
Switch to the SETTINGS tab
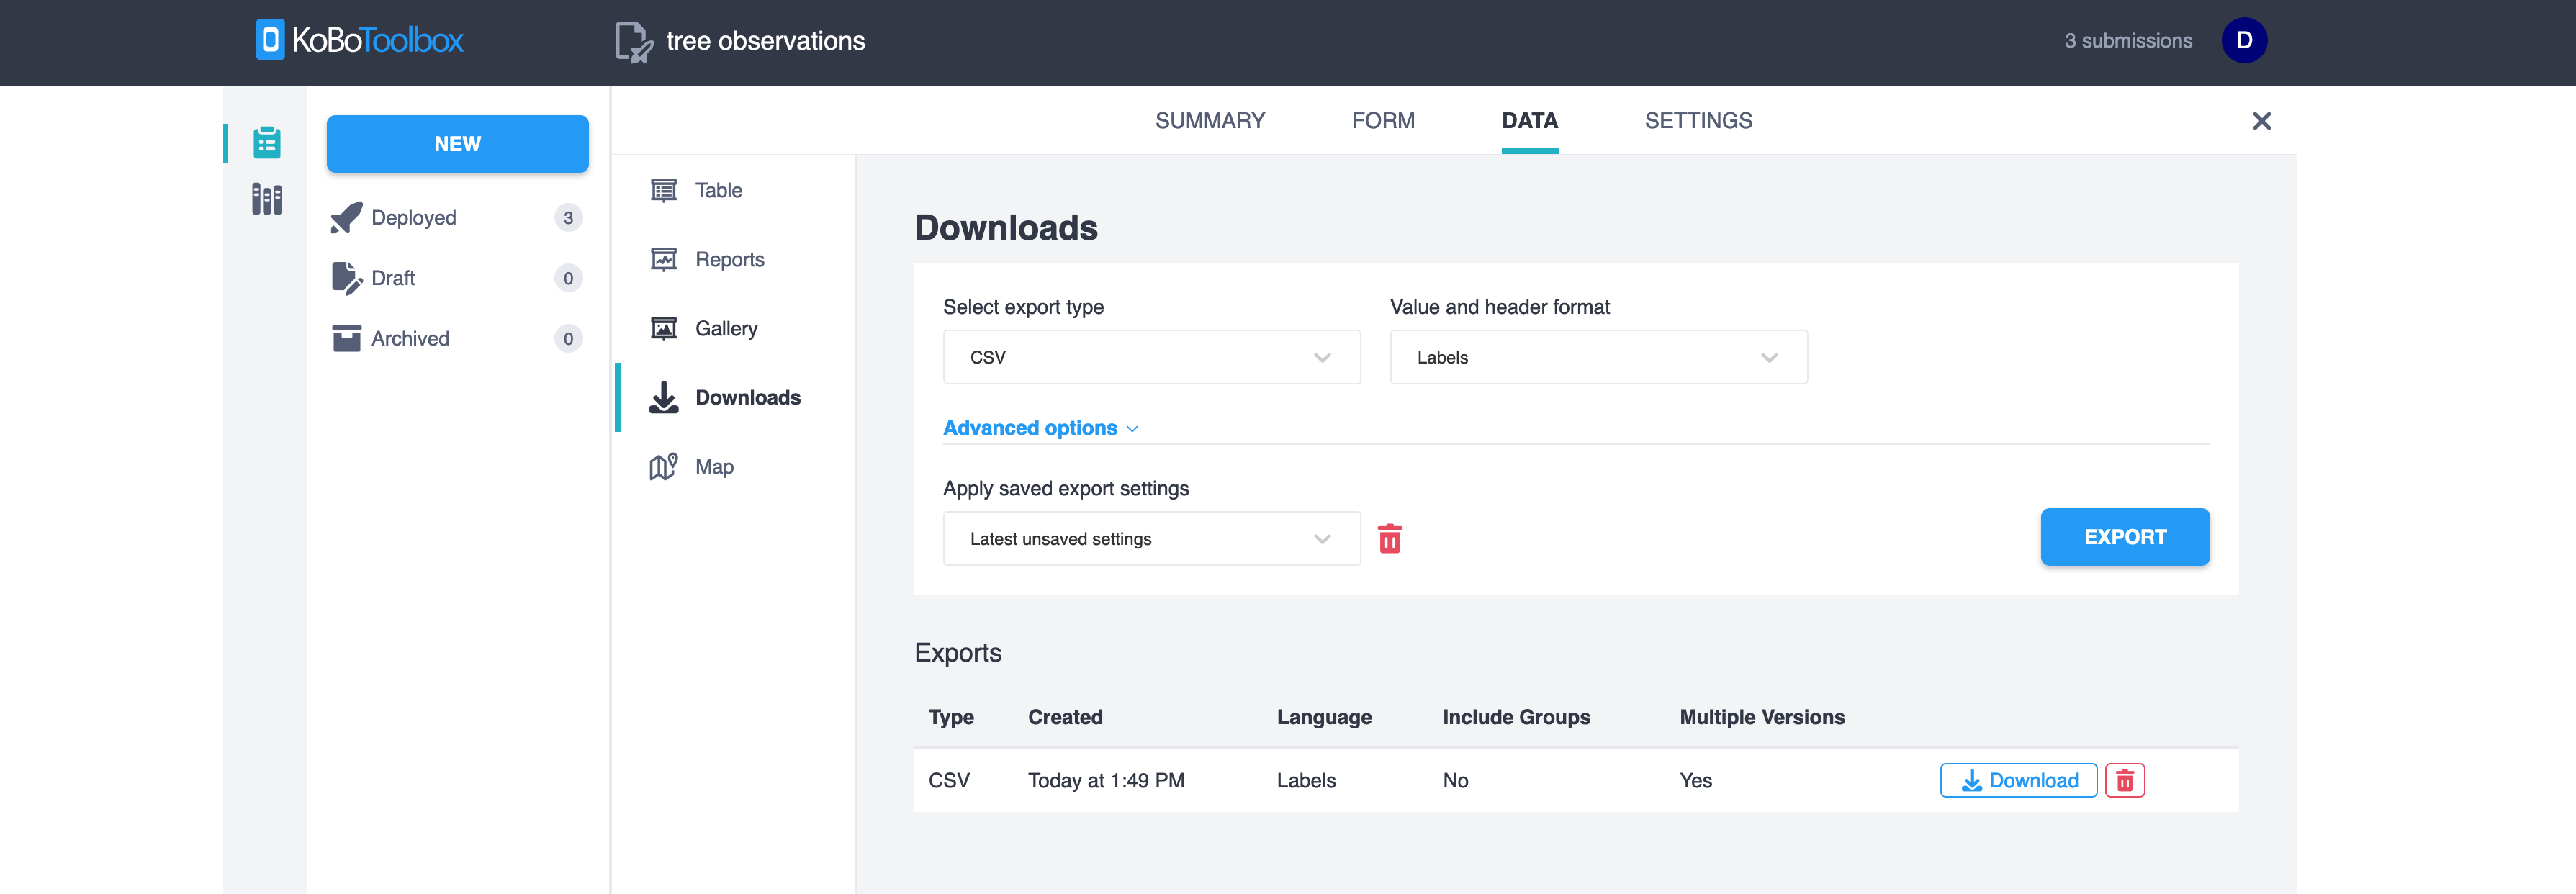click(x=1698, y=120)
